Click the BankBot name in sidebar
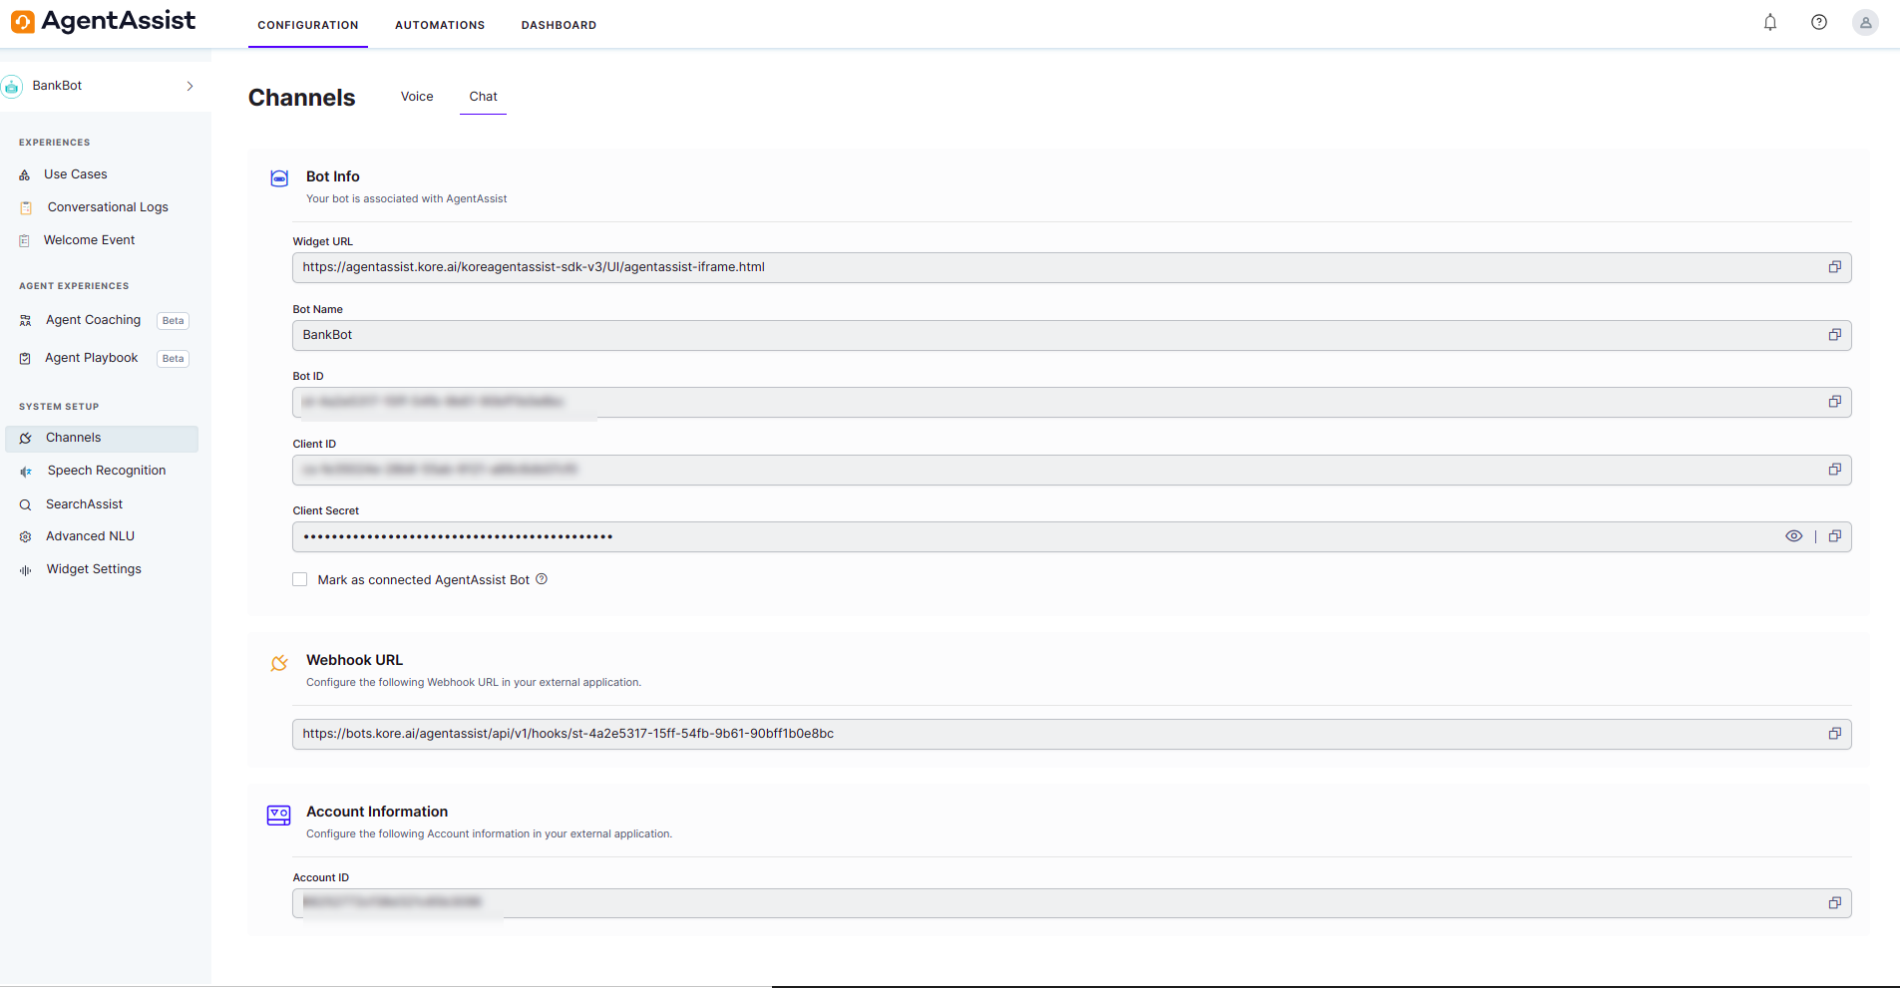The height and width of the screenshot is (988, 1900). tap(57, 86)
